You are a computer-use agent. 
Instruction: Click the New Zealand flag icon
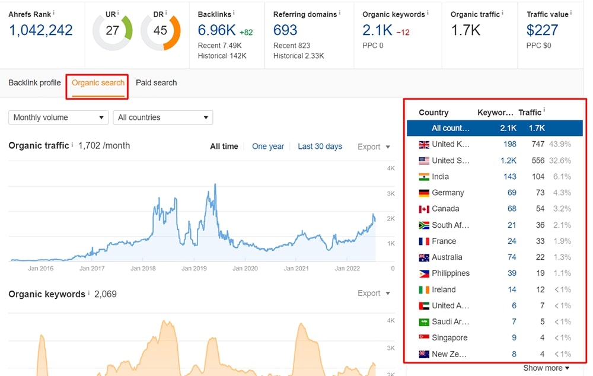pyautogui.click(x=424, y=354)
